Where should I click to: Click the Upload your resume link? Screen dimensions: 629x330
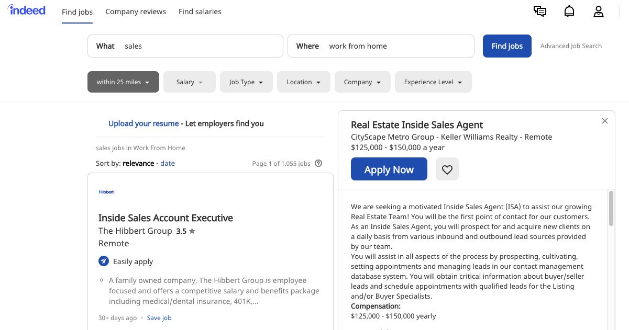[144, 123]
